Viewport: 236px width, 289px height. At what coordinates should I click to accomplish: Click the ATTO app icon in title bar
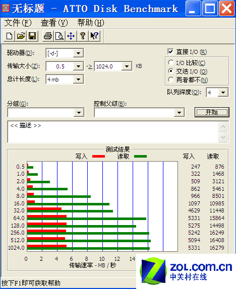(x=6, y=8)
